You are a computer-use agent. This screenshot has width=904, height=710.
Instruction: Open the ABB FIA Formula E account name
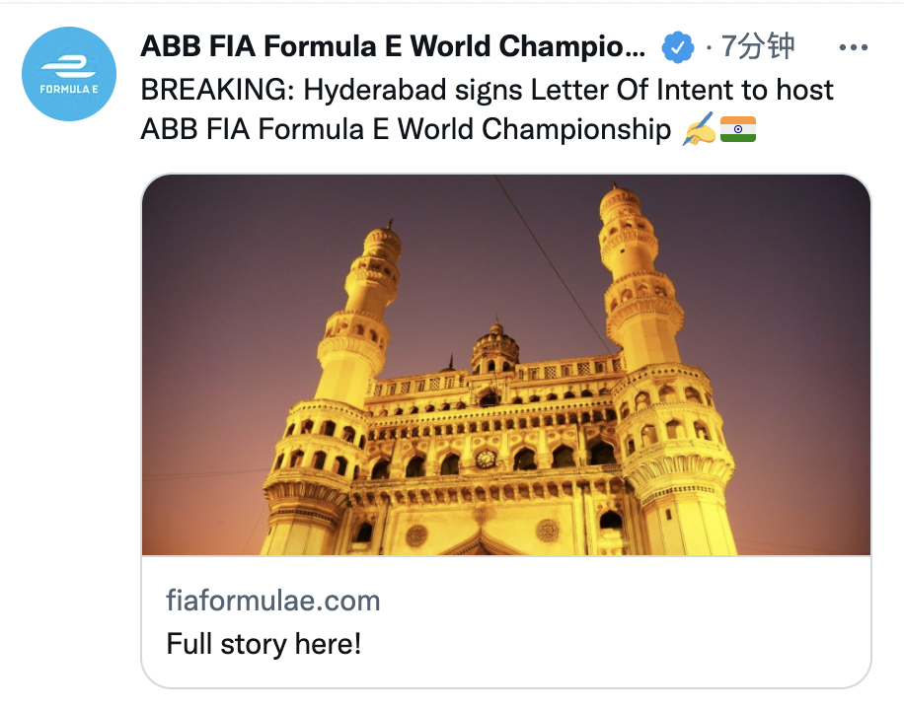pyautogui.click(x=393, y=46)
